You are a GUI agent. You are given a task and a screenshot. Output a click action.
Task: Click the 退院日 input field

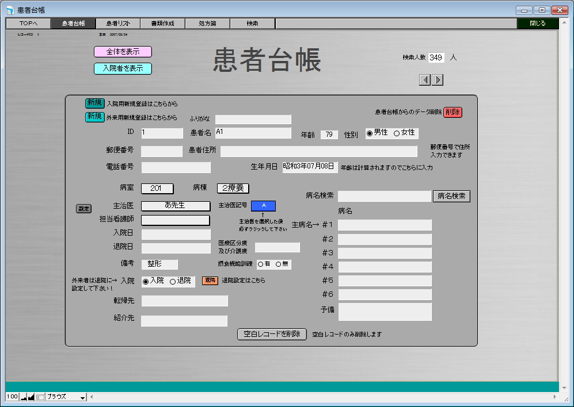click(176, 248)
